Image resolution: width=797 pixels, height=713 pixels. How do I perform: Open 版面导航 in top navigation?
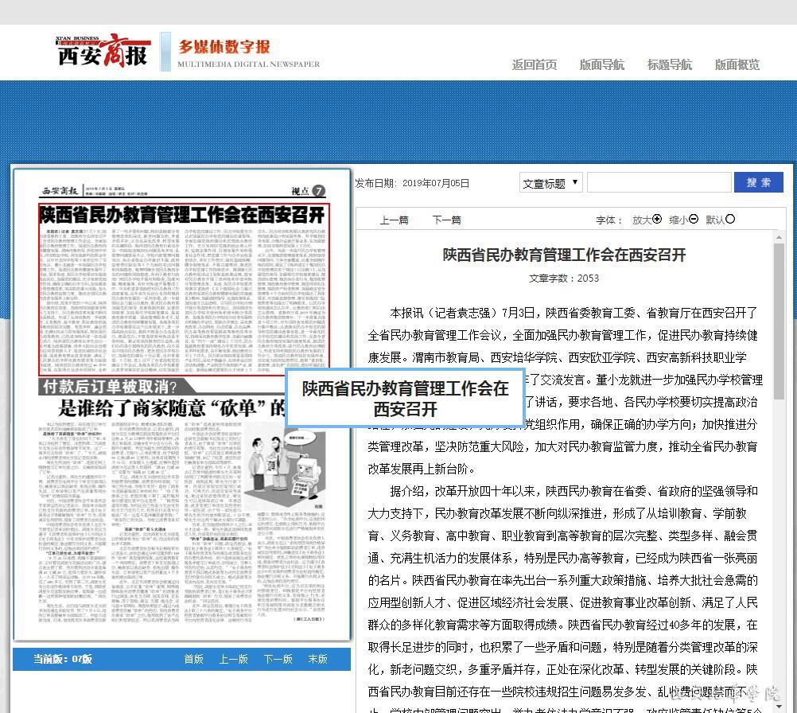(x=602, y=65)
